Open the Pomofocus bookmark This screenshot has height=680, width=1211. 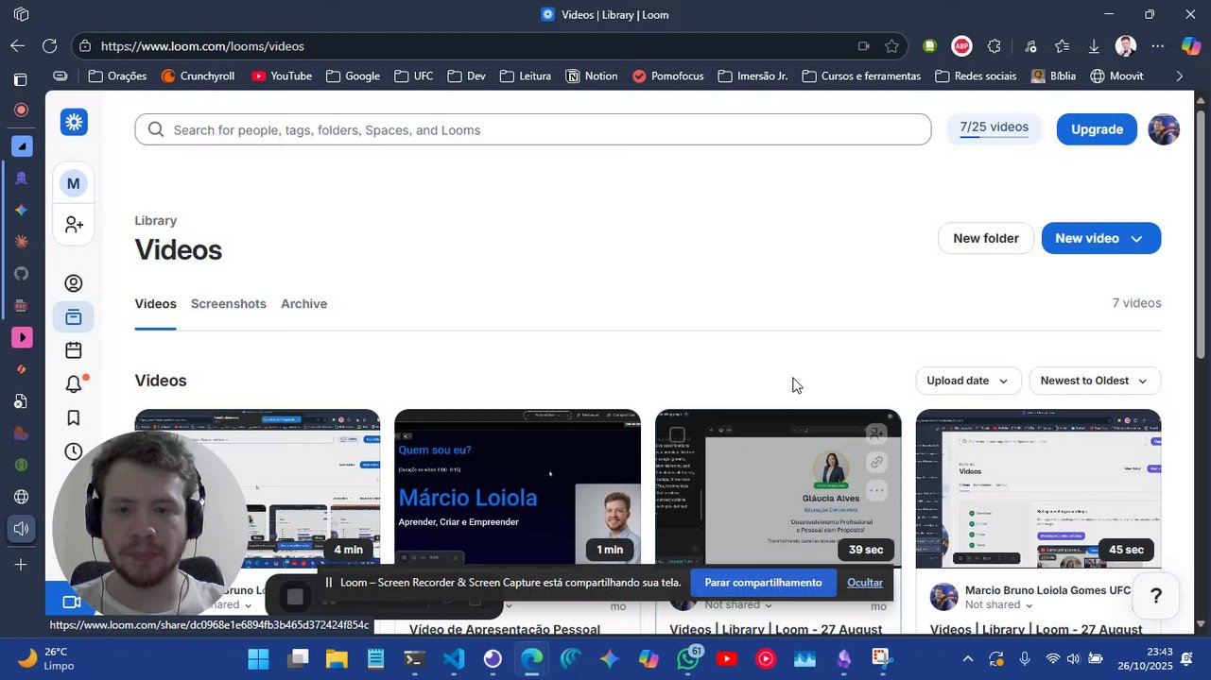668,76
